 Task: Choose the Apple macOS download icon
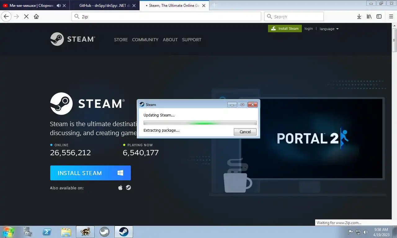click(x=120, y=187)
